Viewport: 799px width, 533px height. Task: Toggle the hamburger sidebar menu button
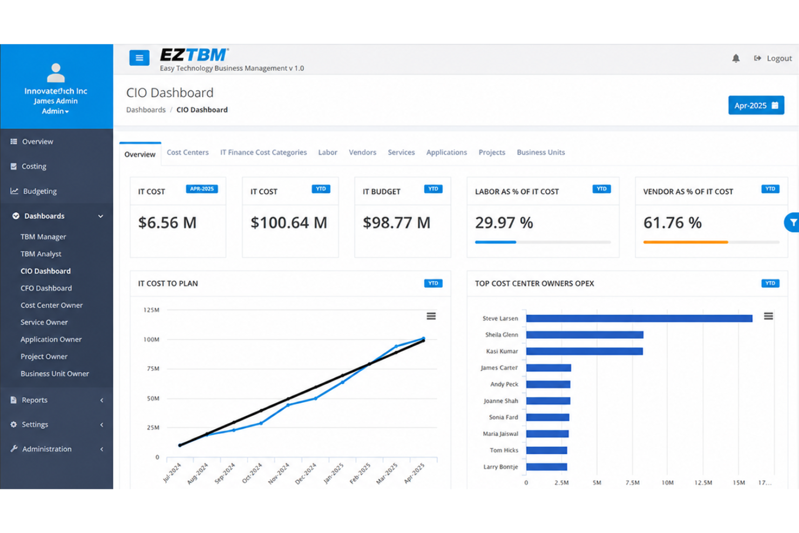point(139,57)
